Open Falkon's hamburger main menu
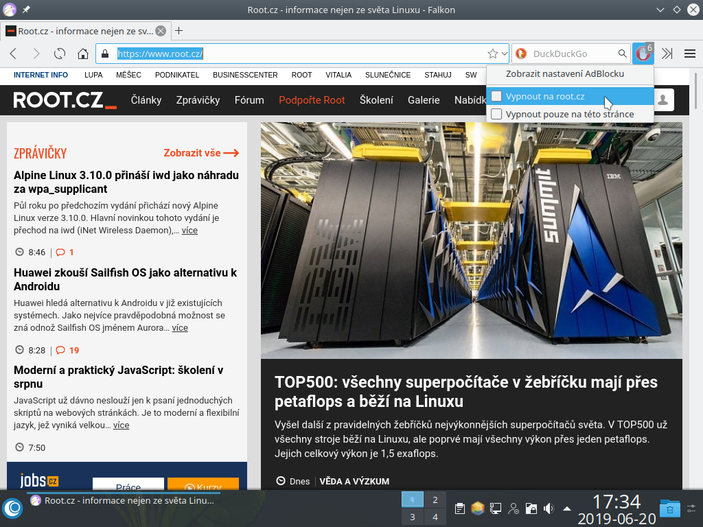703x527 pixels. tap(689, 53)
